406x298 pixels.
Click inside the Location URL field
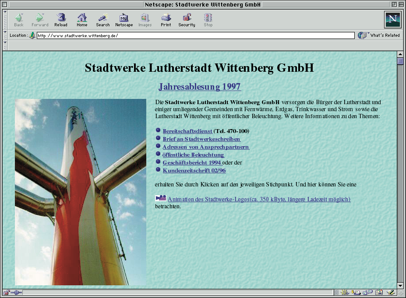[x=195, y=35]
